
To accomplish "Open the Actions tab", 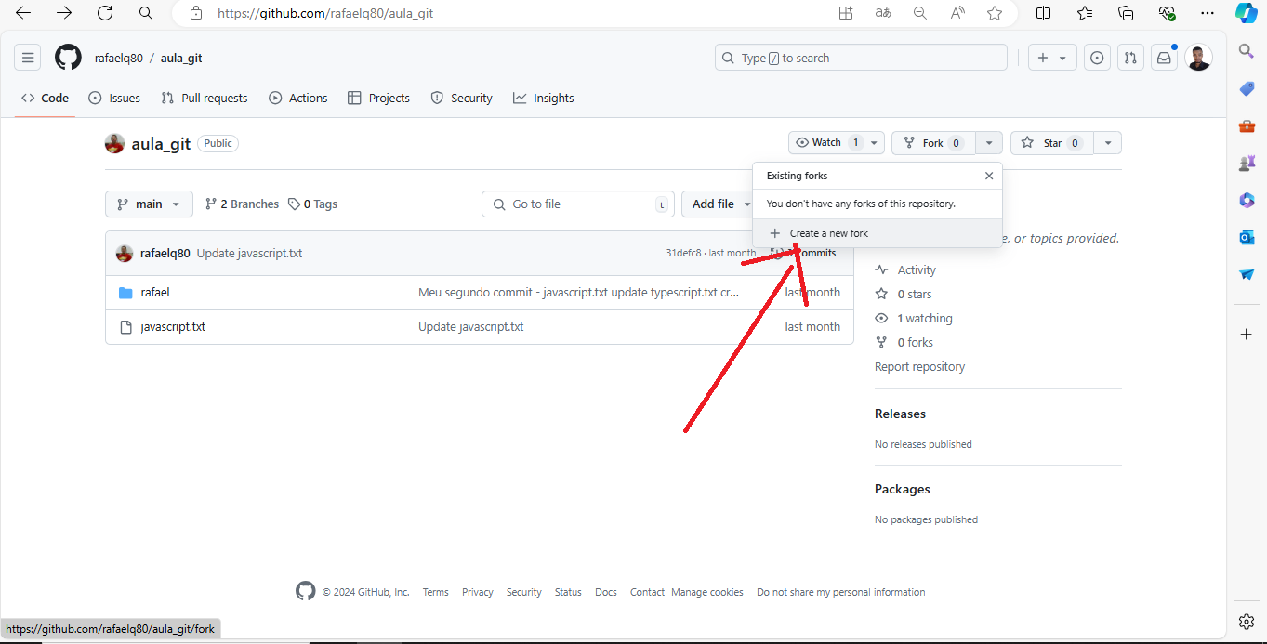I will coord(298,98).
